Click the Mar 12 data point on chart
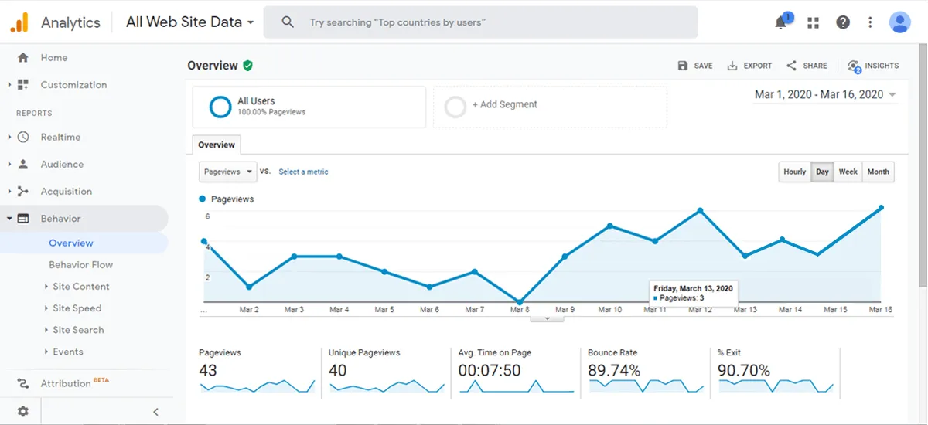The image size is (928, 425). pyautogui.click(x=700, y=210)
